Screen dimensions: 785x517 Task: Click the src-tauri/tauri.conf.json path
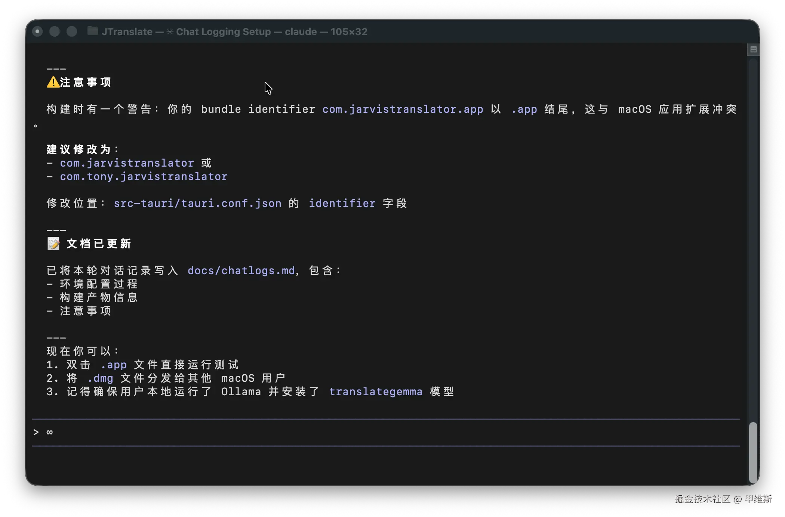(x=197, y=203)
